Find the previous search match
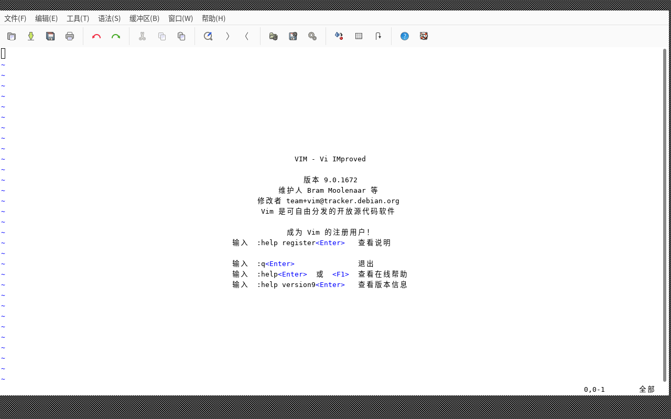 pyautogui.click(x=246, y=36)
